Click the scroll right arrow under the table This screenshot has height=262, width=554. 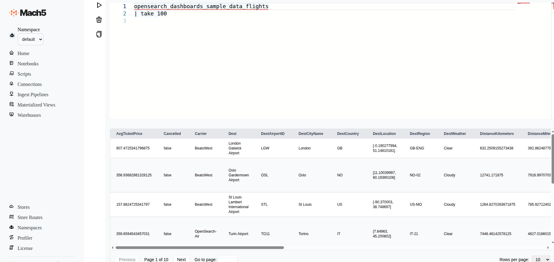(x=548, y=247)
